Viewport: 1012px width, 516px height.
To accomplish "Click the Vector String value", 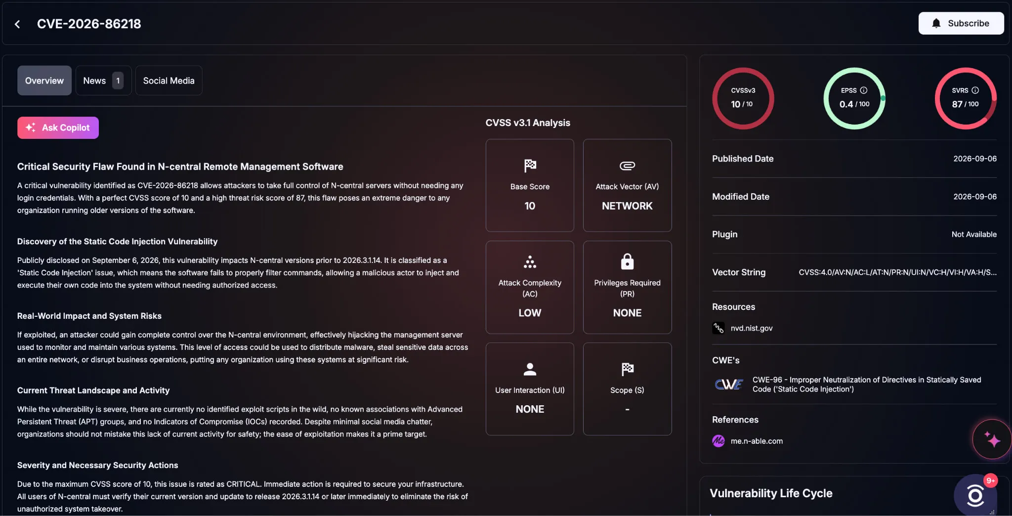I will [x=897, y=272].
